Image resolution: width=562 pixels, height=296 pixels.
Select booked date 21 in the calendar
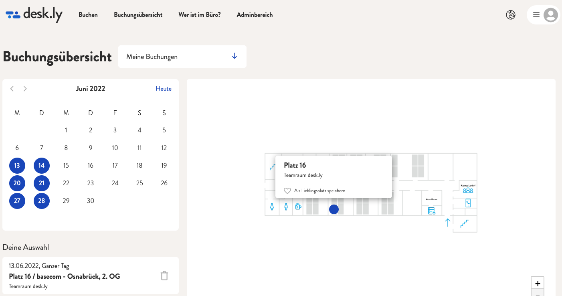click(42, 183)
